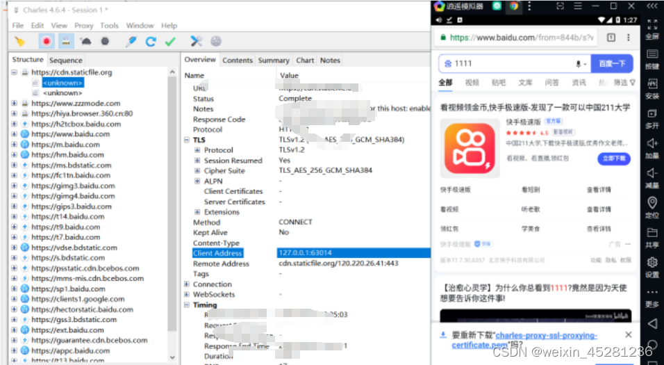The image size is (664, 365).
Task: Open the 筛选 filter option
Action: tap(624, 82)
